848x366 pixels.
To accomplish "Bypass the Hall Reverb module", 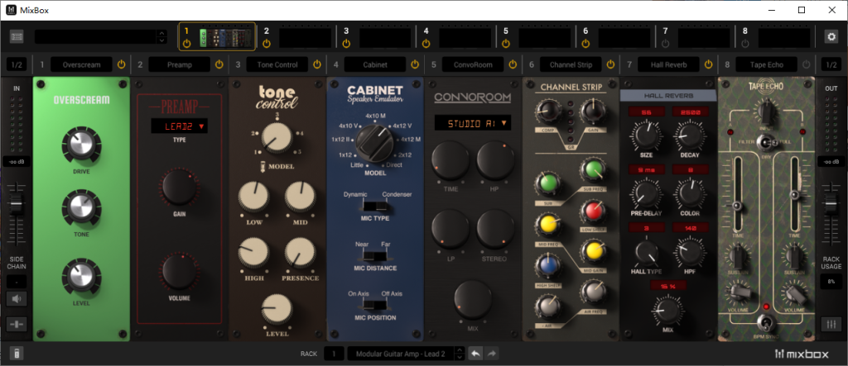I will pyautogui.click(x=709, y=64).
